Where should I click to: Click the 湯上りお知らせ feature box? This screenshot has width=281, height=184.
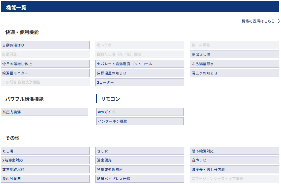coord(235,73)
